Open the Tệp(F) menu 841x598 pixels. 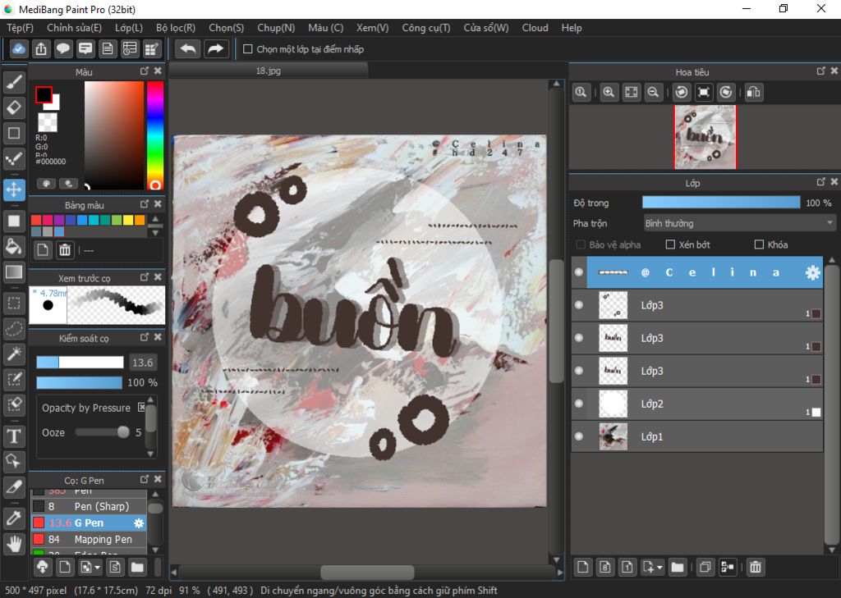(x=20, y=28)
